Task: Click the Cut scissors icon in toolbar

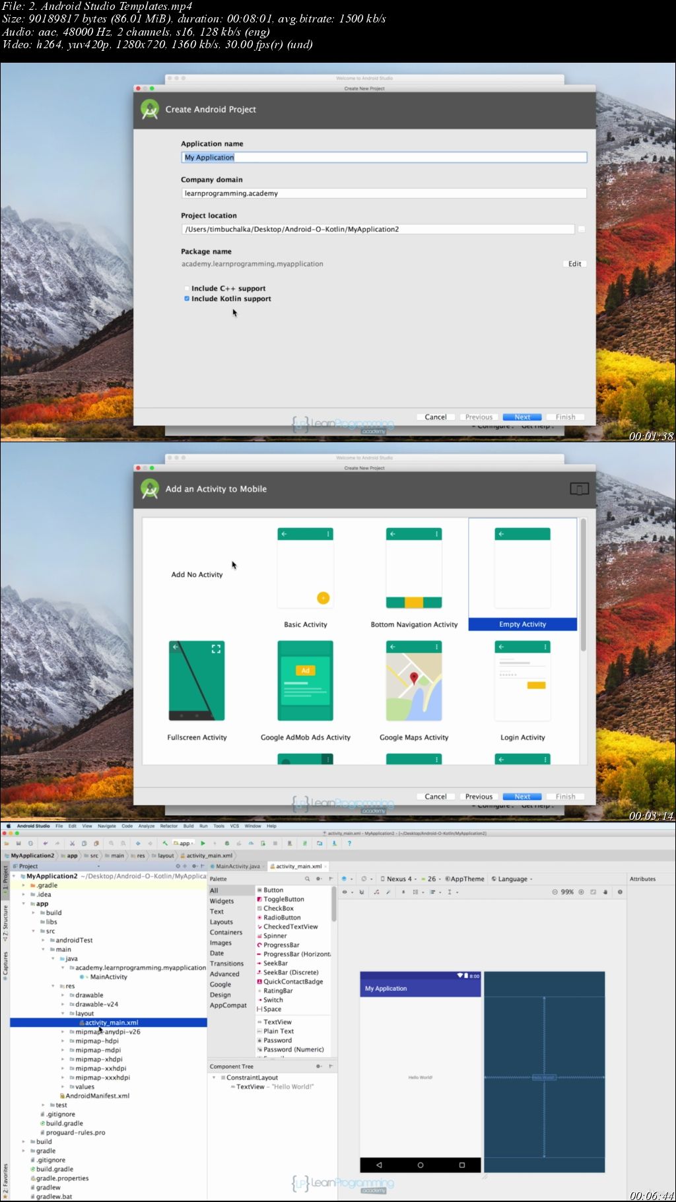Action: click(72, 843)
